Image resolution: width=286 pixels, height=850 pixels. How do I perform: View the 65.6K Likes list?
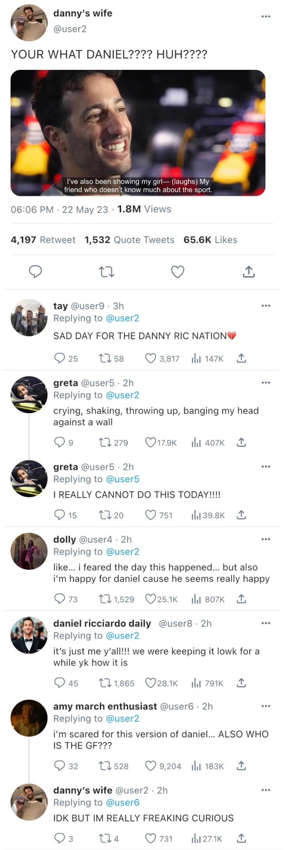pyautogui.click(x=210, y=240)
